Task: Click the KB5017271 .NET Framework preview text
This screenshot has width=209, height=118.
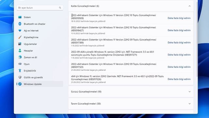Action: point(112,53)
